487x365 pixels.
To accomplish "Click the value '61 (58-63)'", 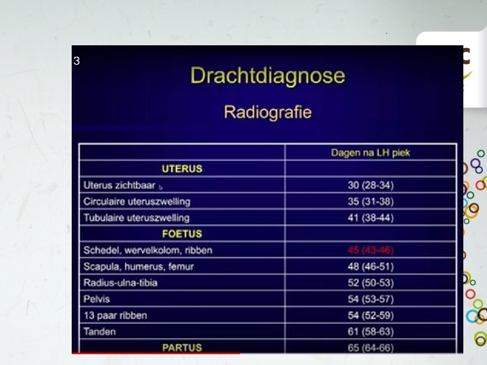I will tap(371, 331).
